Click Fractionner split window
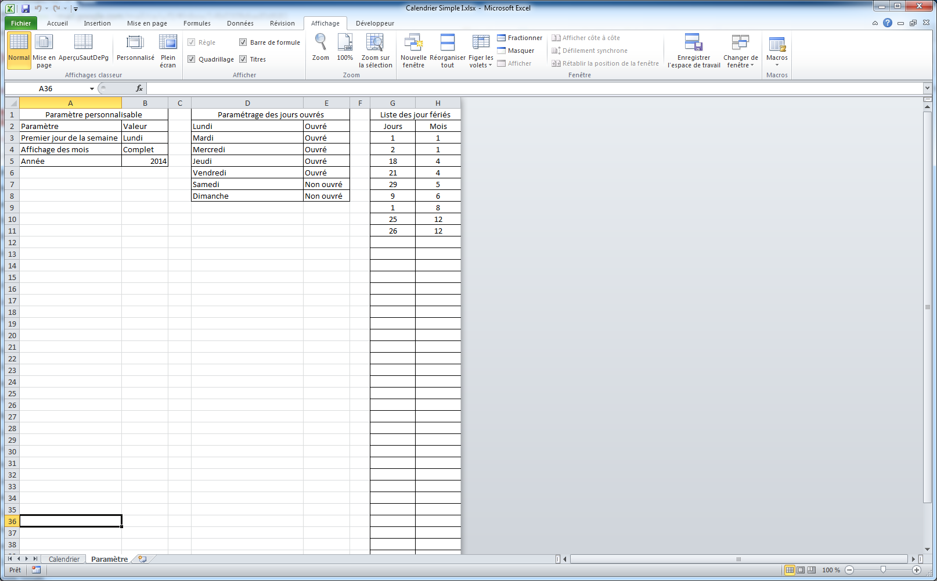This screenshot has height=581, width=937. (520, 38)
